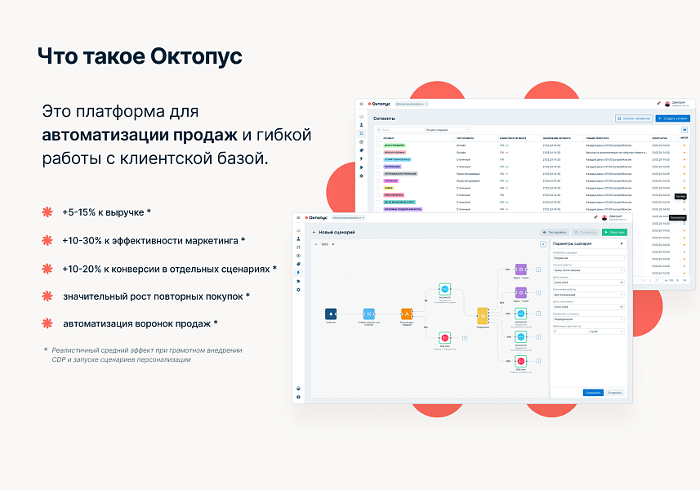The image size is (700, 490).
Task: Select the red SMS node icon
Action: 444,337
